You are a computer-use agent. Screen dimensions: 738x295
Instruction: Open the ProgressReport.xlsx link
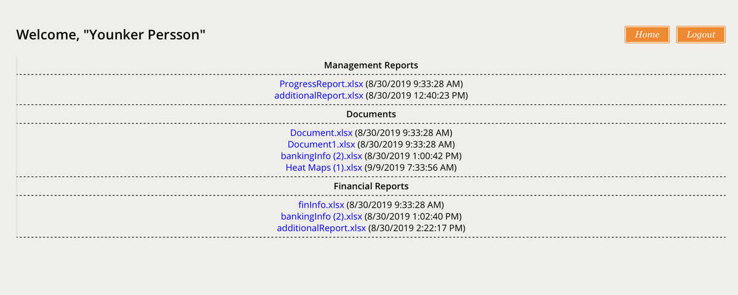click(x=321, y=84)
